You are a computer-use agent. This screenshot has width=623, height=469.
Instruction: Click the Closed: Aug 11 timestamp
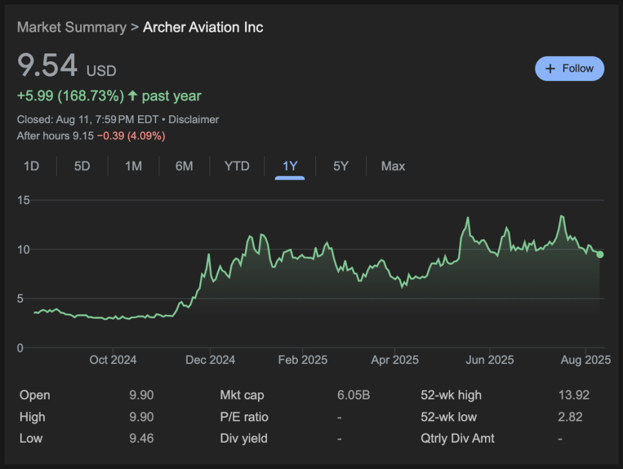[x=88, y=119]
